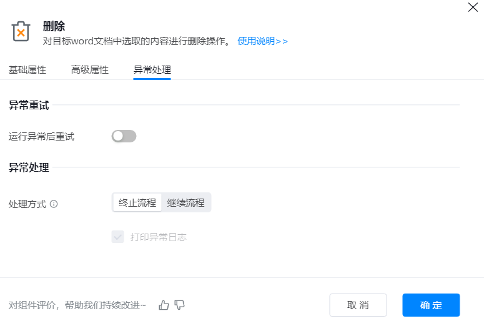484x321 pixels.
Task: Click the delete trash can icon
Action: tap(21, 32)
